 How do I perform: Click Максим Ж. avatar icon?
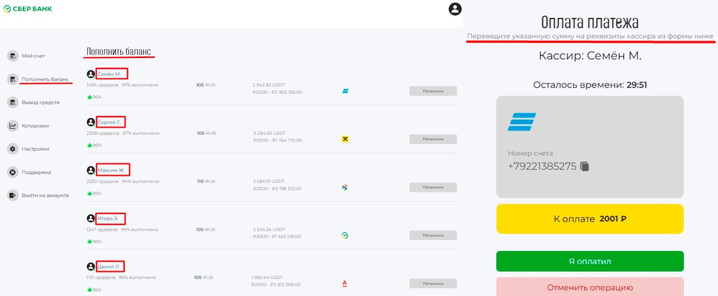91,170
